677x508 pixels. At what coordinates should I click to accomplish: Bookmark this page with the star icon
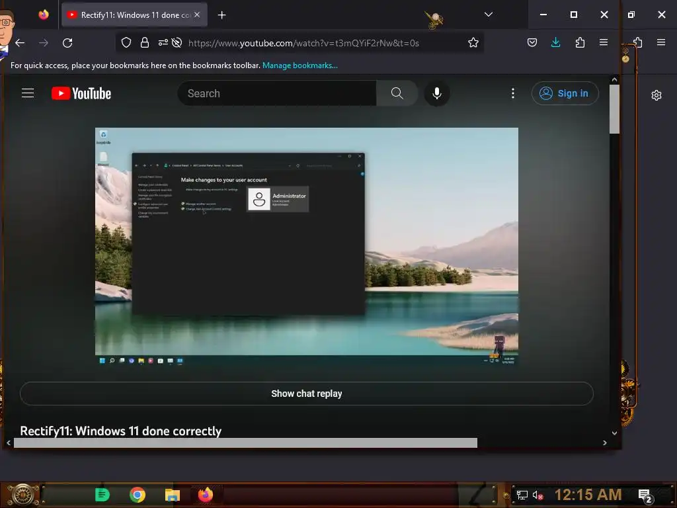(x=473, y=42)
